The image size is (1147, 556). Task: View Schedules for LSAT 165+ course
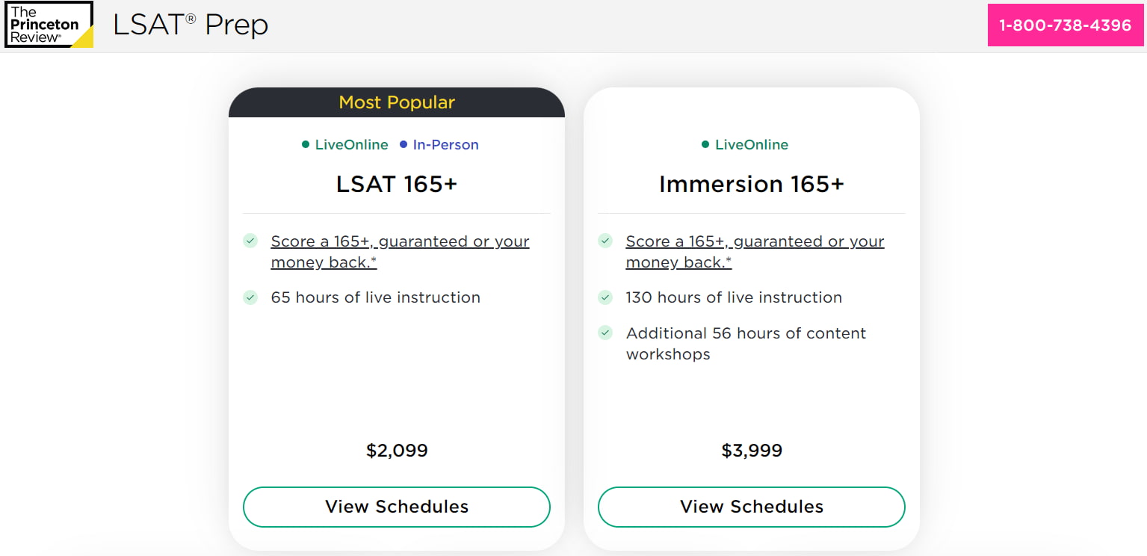(x=397, y=507)
